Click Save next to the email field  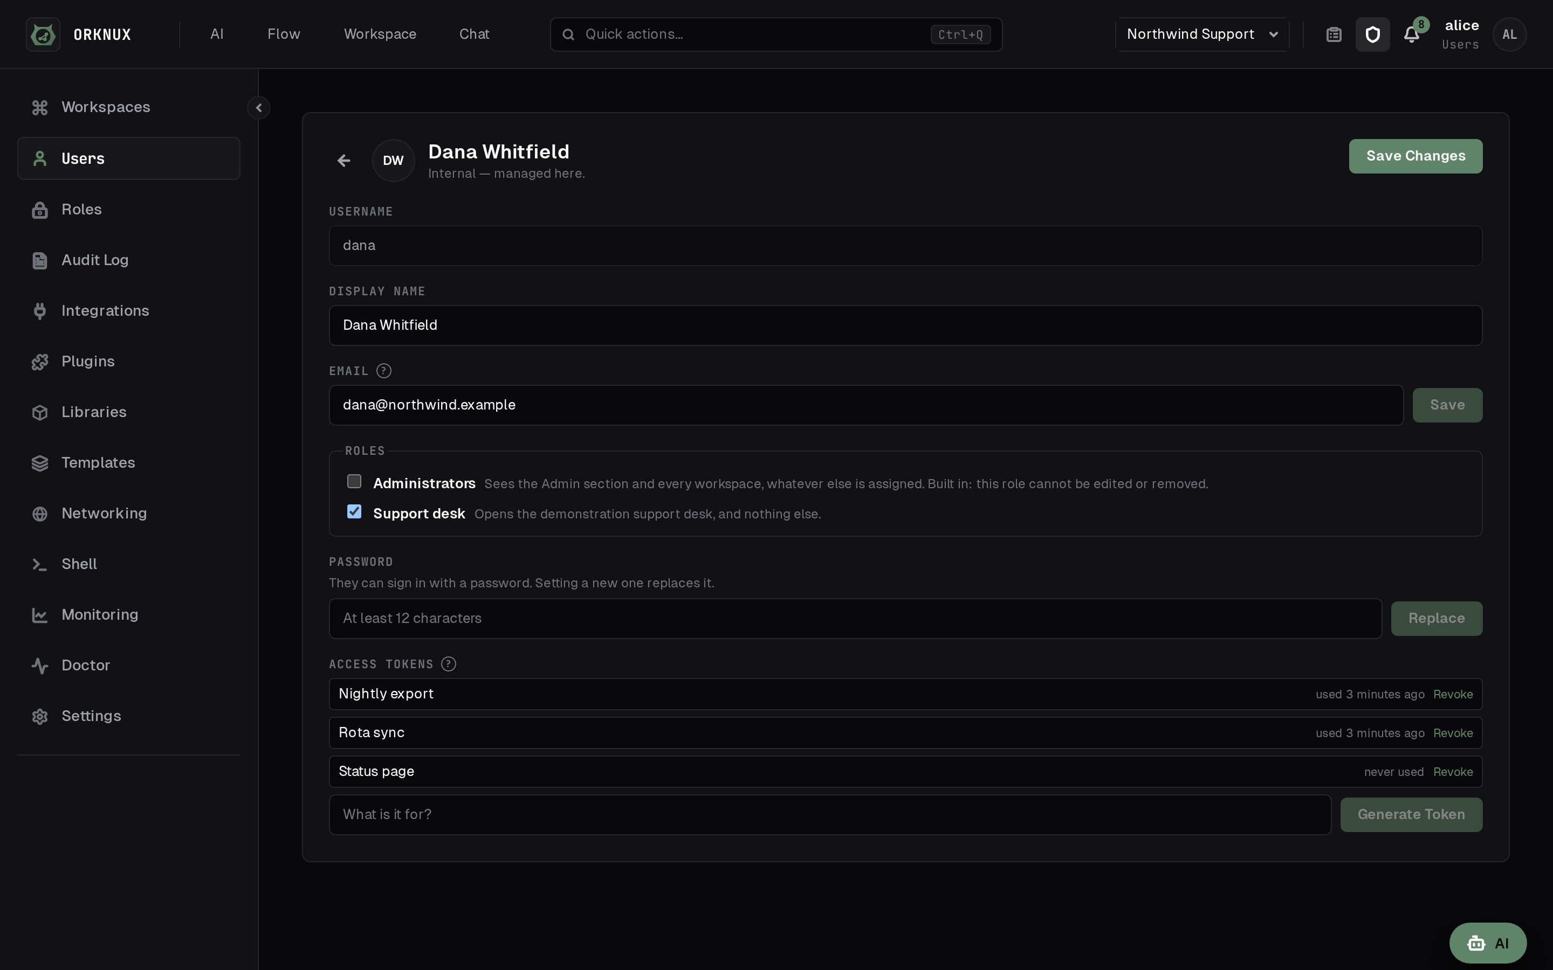coord(1447,405)
